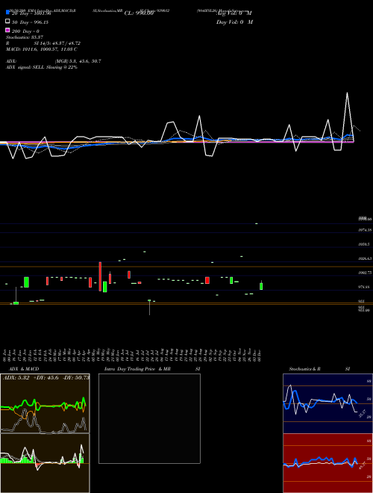Click the MACD values line in the header

tap(42, 49)
